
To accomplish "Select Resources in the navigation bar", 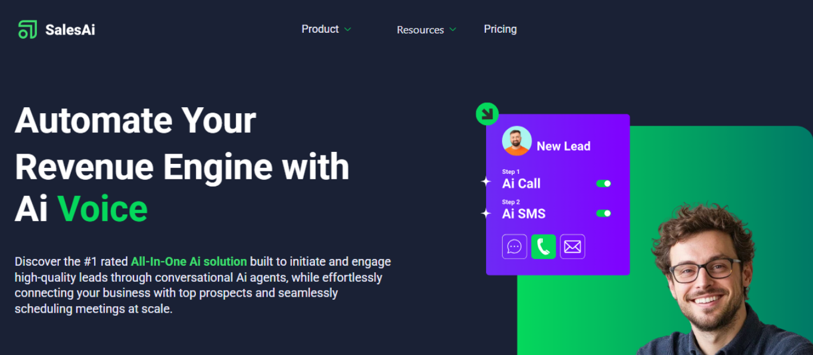I will (420, 29).
